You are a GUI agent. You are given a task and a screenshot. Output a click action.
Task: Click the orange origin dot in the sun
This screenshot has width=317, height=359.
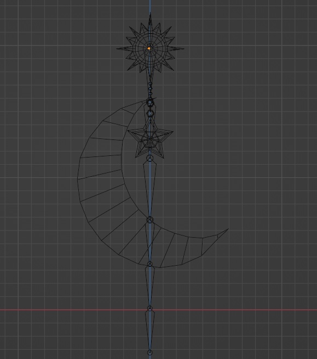pyautogui.click(x=149, y=48)
